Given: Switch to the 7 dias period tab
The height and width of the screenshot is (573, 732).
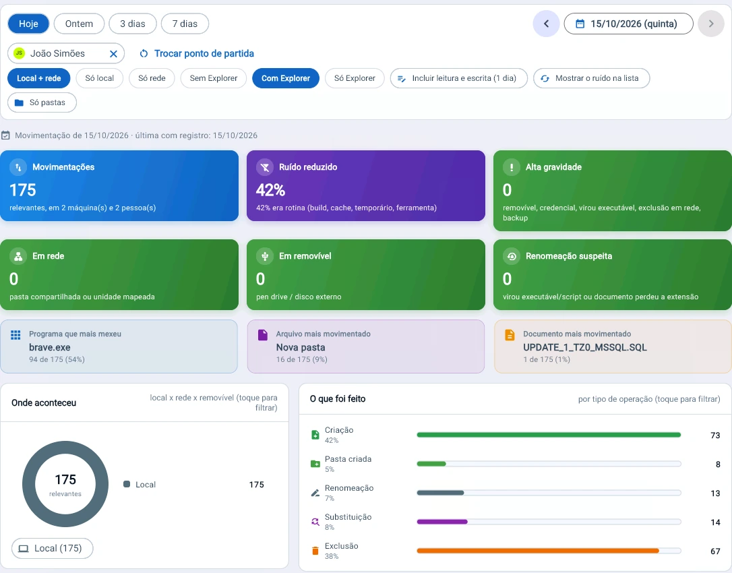Looking at the screenshot, I should pos(185,24).
